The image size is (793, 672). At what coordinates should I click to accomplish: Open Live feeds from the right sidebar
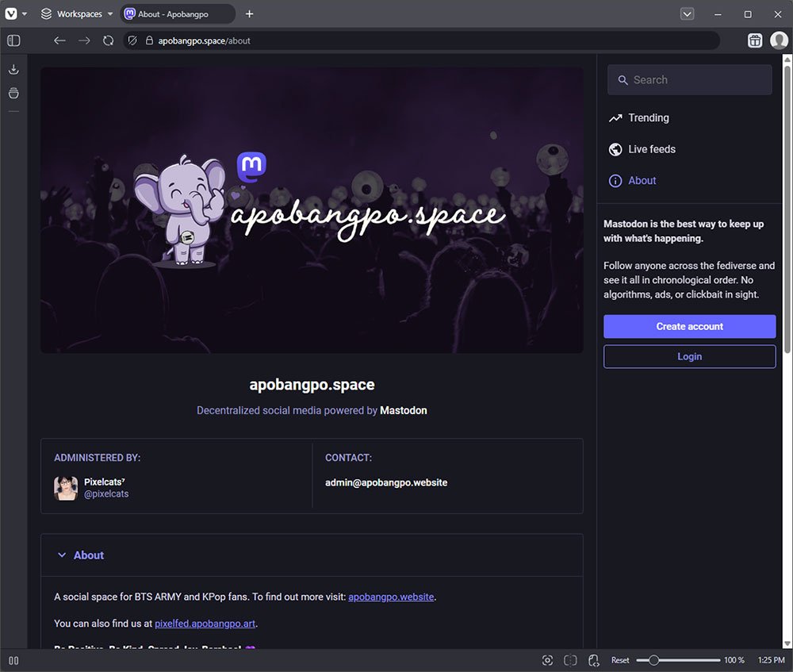pyautogui.click(x=652, y=149)
